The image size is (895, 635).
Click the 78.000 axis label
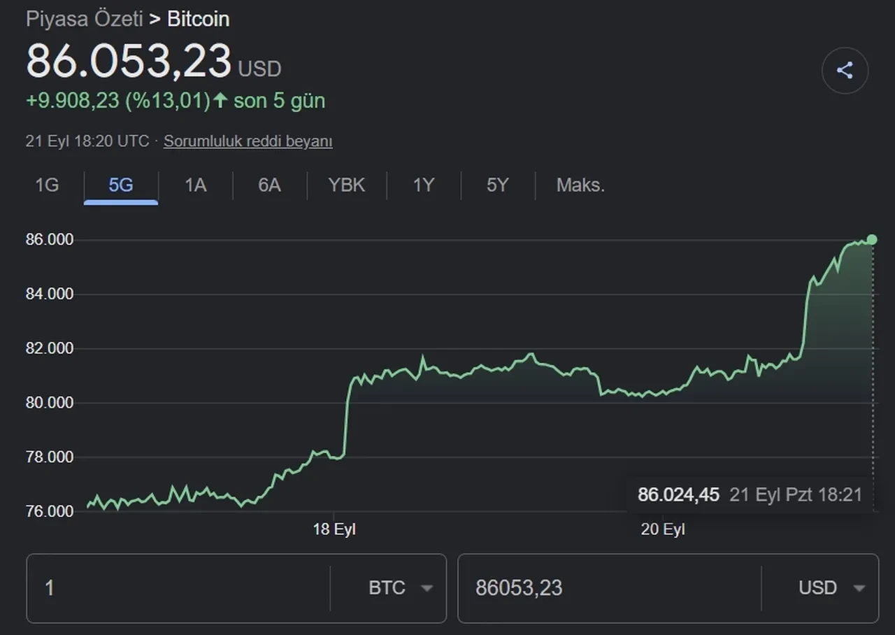pos(50,457)
